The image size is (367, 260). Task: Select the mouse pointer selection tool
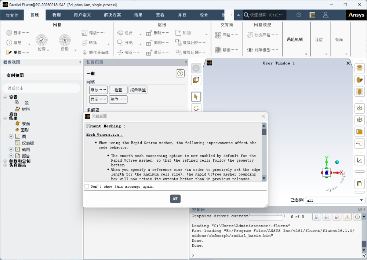click(x=196, y=97)
